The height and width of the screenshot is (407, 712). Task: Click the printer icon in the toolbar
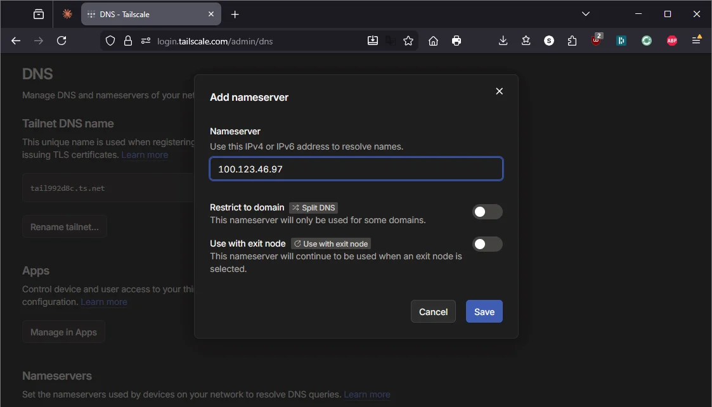click(x=456, y=40)
